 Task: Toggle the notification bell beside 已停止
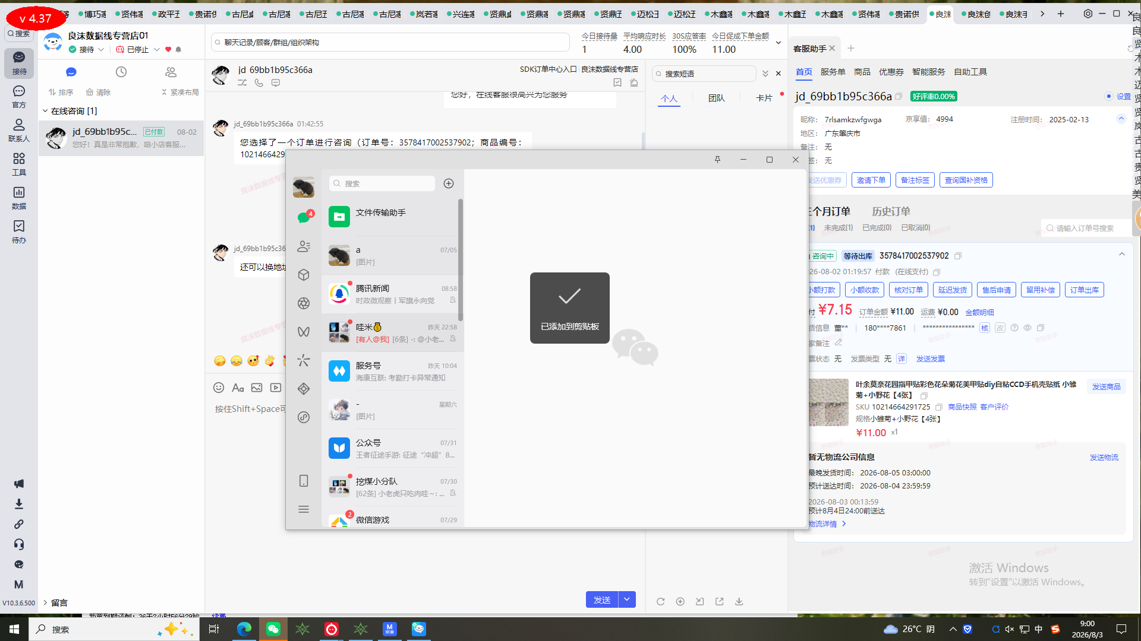[178, 49]
